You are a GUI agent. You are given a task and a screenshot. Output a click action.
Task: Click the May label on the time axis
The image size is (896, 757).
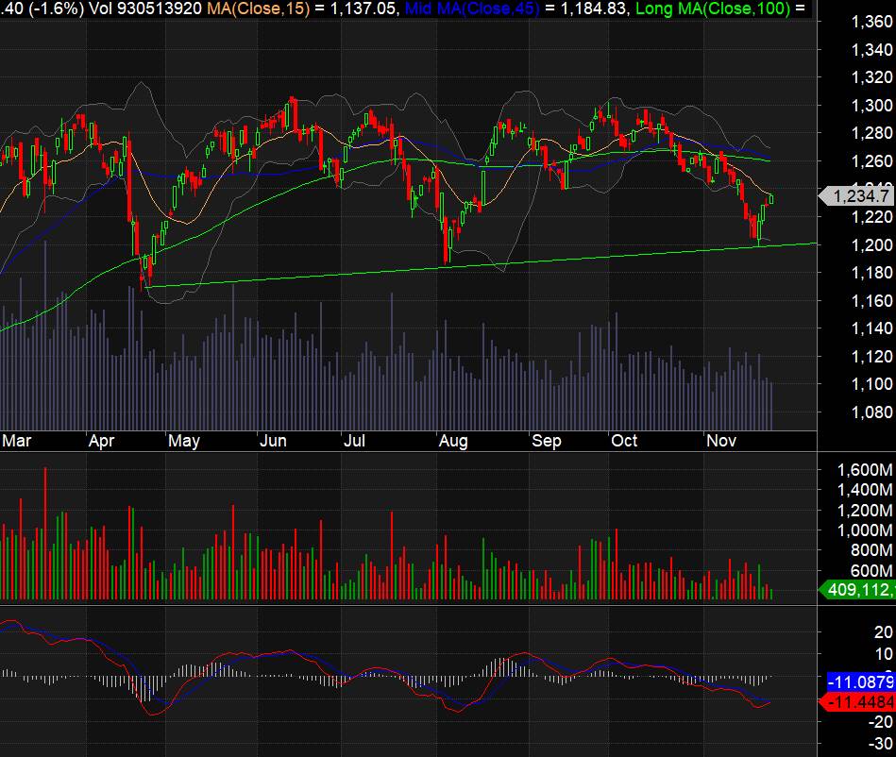click(x=183, y=441)
